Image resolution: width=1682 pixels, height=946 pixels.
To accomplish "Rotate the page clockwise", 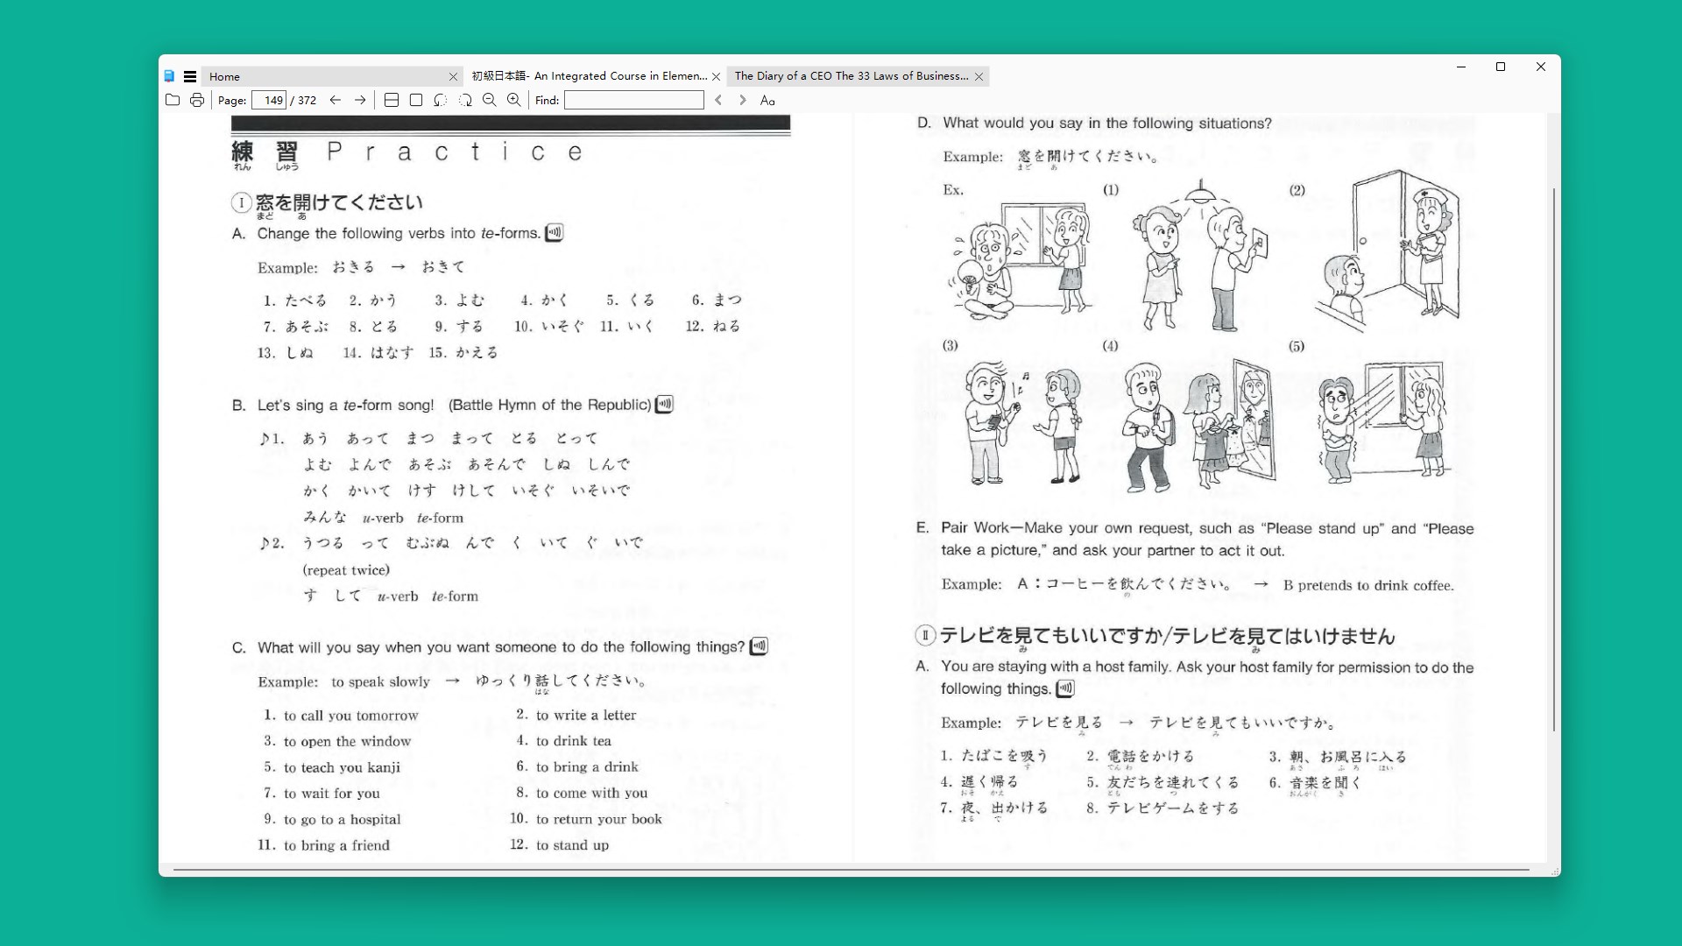I will pos(464,100).
